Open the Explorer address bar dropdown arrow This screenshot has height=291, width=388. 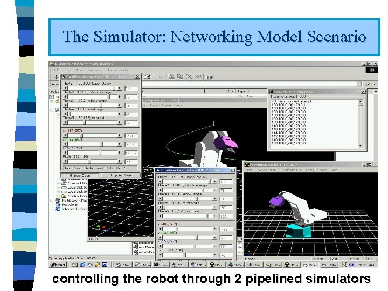(359, 84)
